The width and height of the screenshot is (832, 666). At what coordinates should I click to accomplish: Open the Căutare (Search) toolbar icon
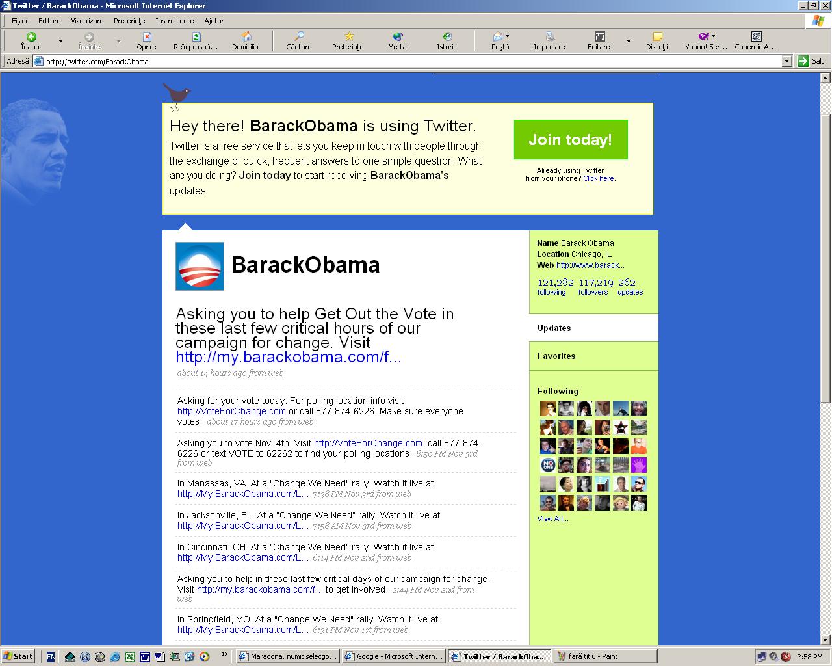click(299, 37)
